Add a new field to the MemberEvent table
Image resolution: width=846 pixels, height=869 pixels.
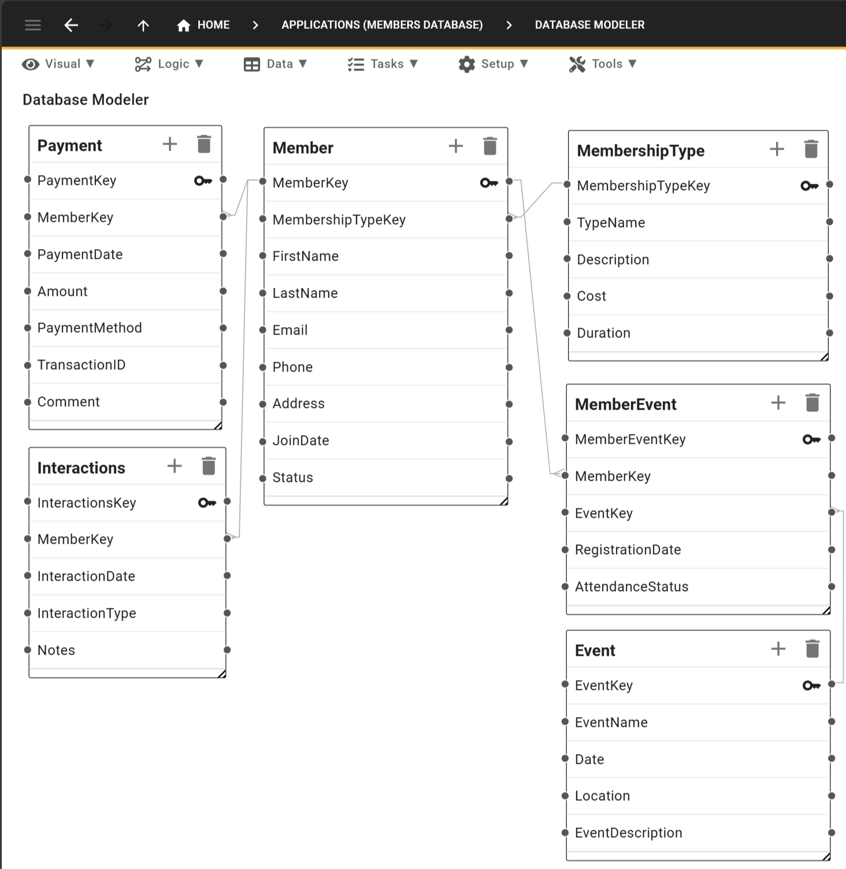point(778,403)
